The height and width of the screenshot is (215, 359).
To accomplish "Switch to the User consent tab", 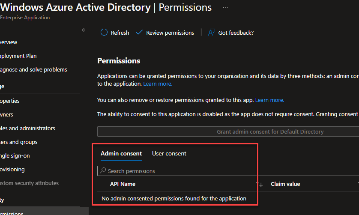I will click(169, 154).
